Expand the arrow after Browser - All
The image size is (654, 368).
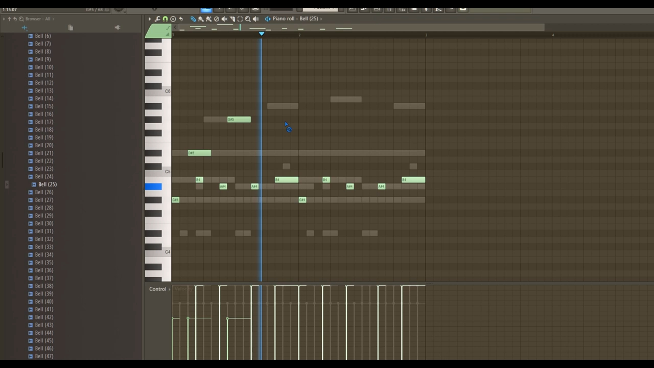point(53,19)
